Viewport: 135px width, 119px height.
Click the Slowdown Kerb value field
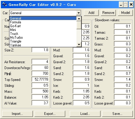[x=123, y=91]
